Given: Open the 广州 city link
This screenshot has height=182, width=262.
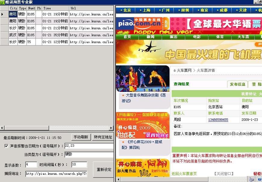Looking at the screenshot, I should click(x=165, y=10).
